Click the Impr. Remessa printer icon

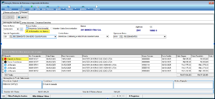48,7
